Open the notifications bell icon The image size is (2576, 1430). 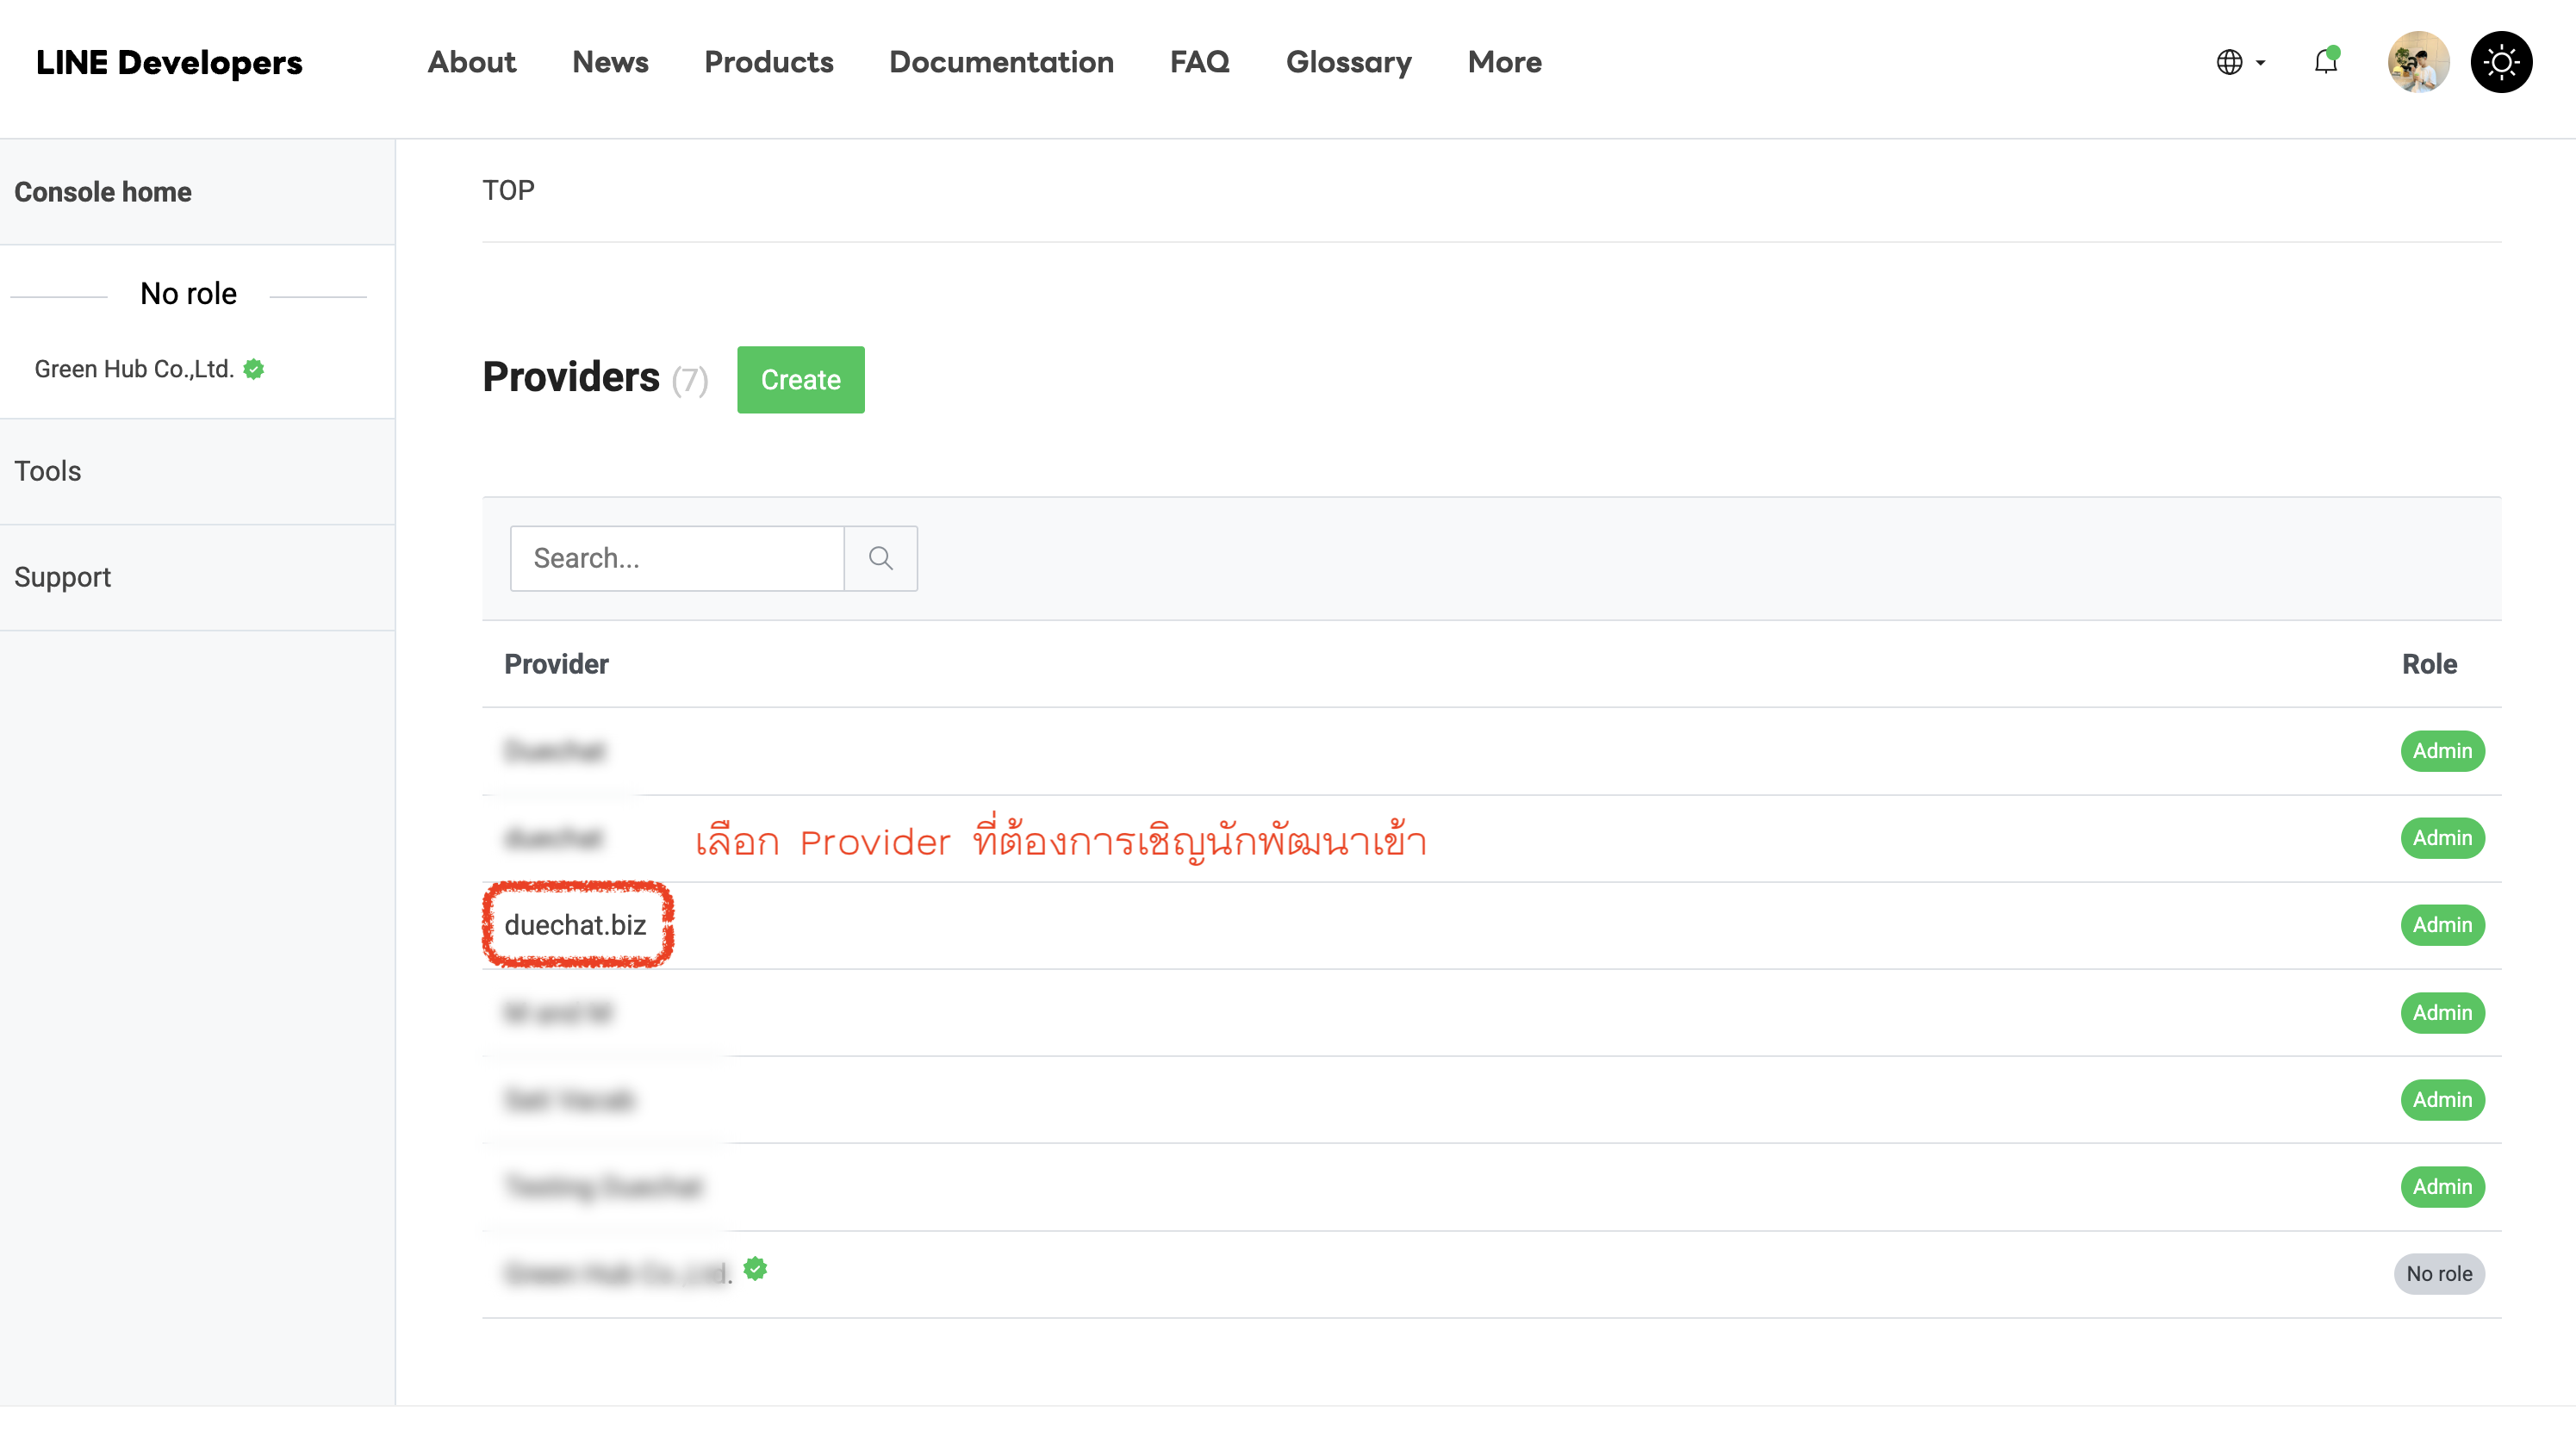[2325, 62]
